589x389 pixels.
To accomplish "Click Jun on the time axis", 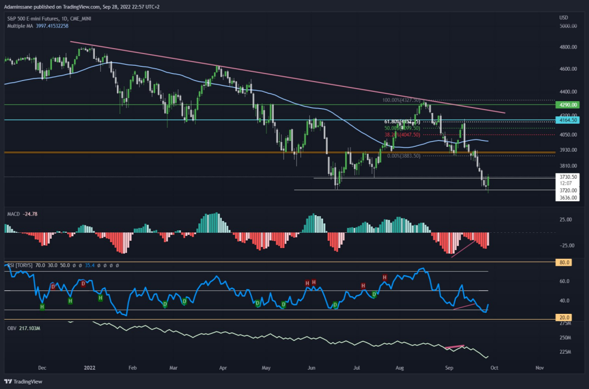I will pyautogui.click(x=311, y=367).
